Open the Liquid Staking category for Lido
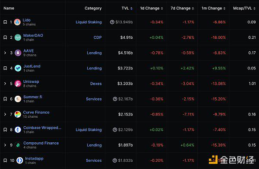The width and height of the screenshot is (259, 169). [x=88, y=22]
